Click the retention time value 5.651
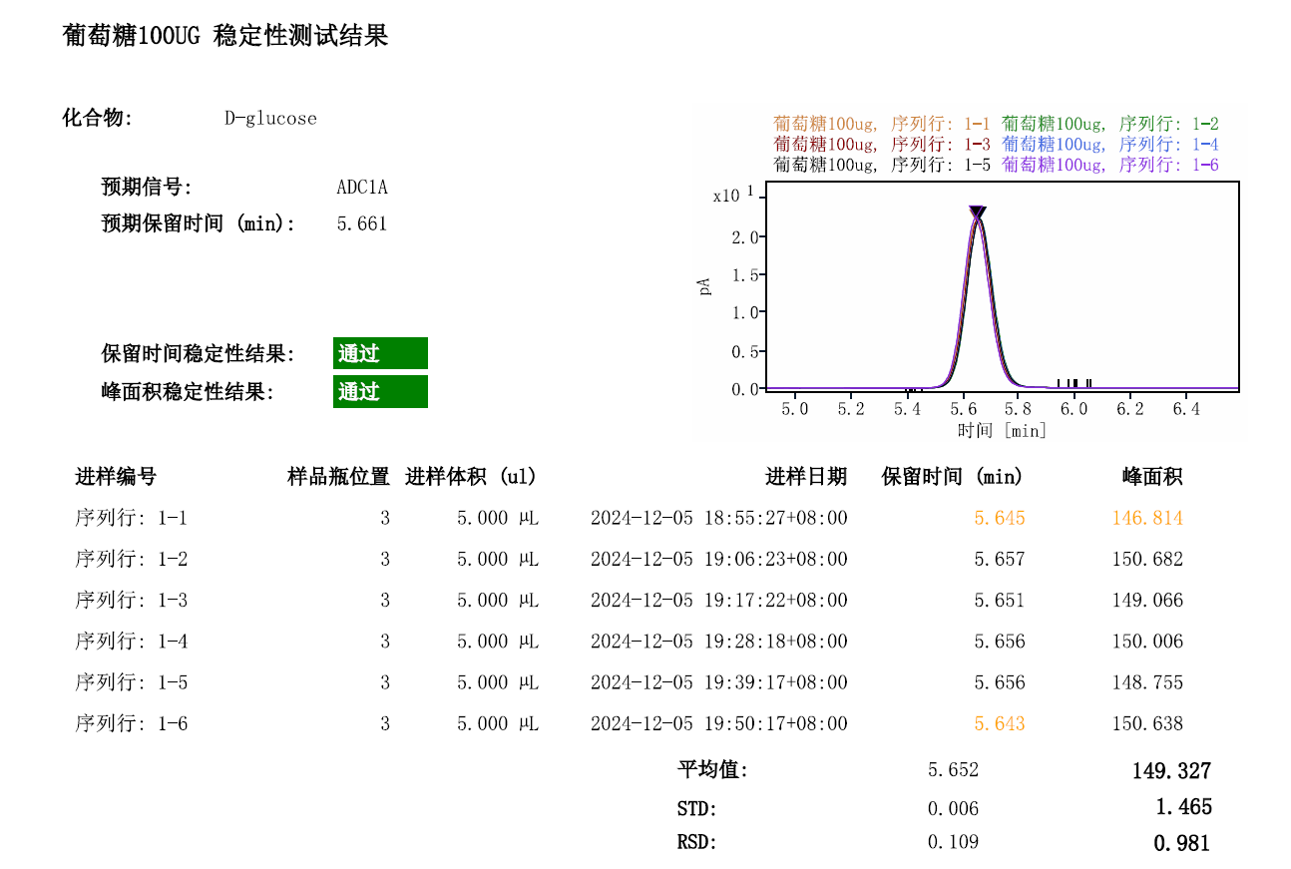This screenshot has height=869, width=1291. (1000, 600)
